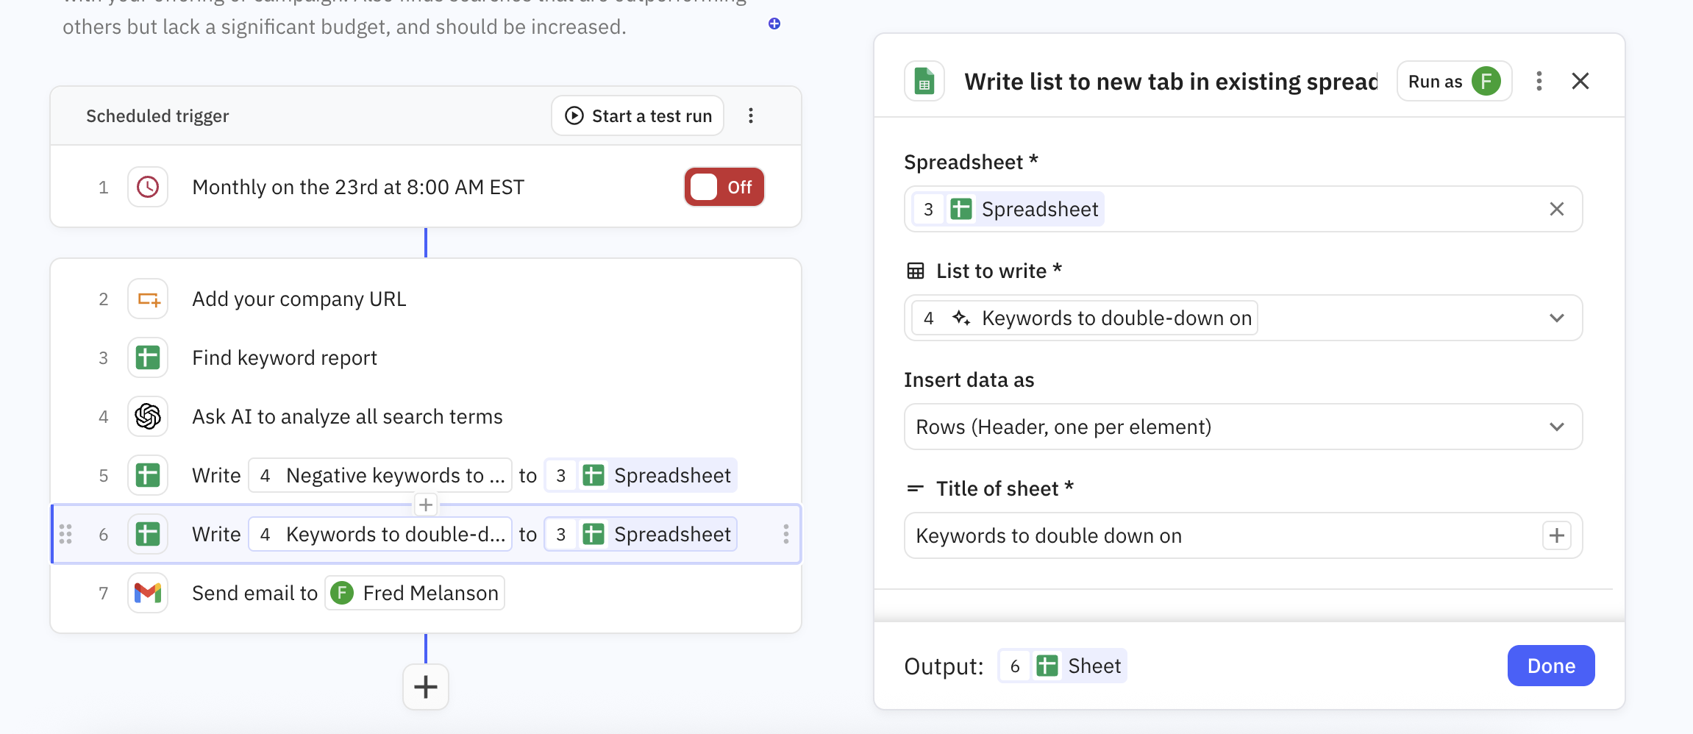
Task: Click the Title of sheet text field
Action: (1221, 535)
